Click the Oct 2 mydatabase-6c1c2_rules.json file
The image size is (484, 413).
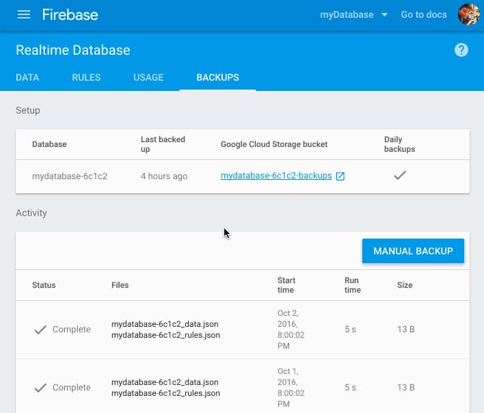click(x=165, y=335)
